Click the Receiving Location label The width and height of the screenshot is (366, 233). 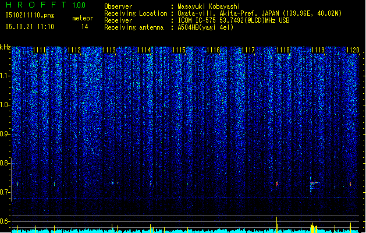(x=136, y=13)
